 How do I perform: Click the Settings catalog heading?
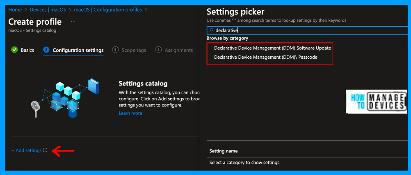(143, 83)
